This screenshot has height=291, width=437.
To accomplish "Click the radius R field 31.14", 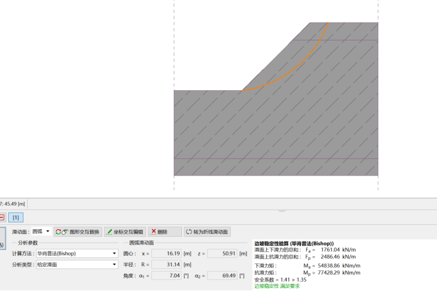I will [167, 264].
